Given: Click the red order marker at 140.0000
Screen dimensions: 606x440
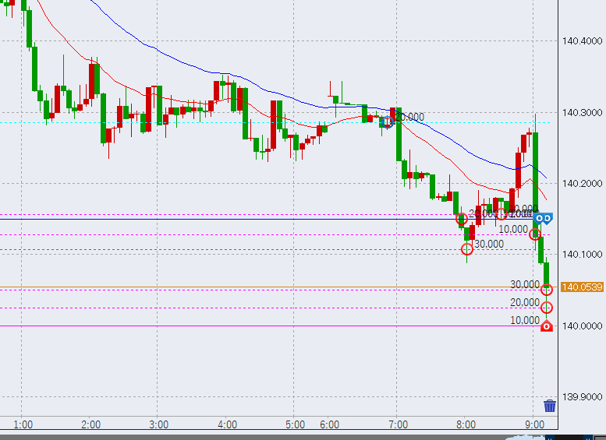Looking at the screenshot, I should pyautogui.click(x=547, y=326).
